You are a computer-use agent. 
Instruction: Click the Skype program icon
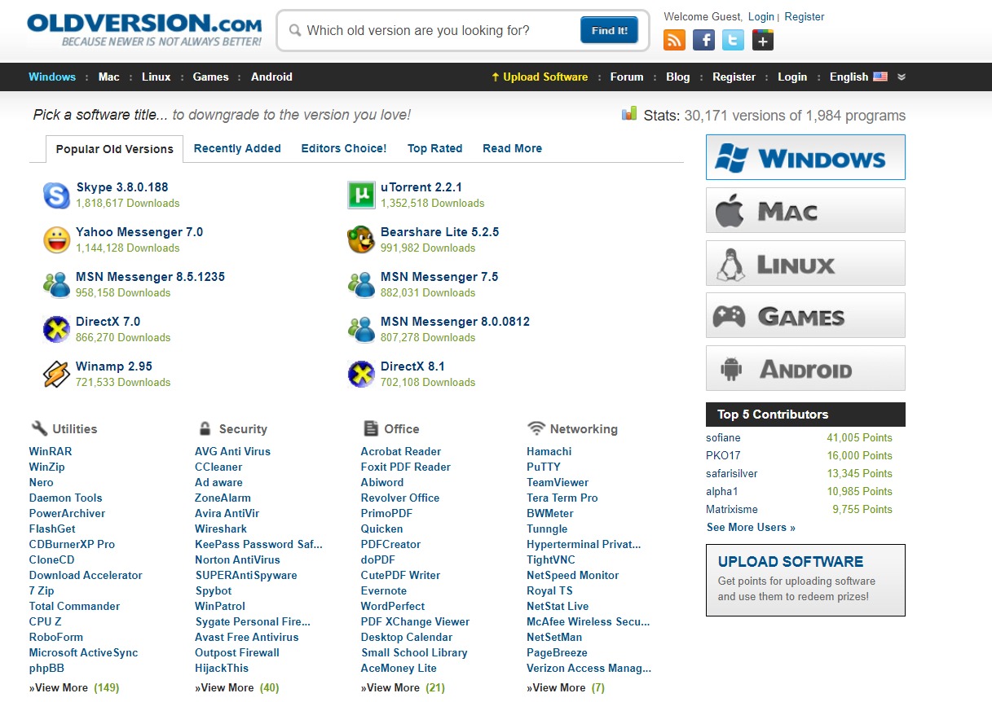57,195
